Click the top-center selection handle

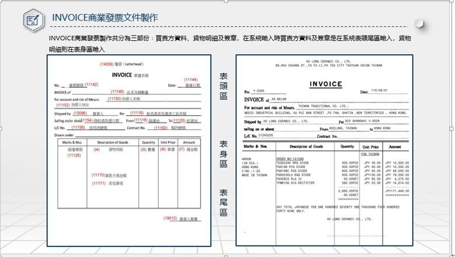tap(228, 2)
